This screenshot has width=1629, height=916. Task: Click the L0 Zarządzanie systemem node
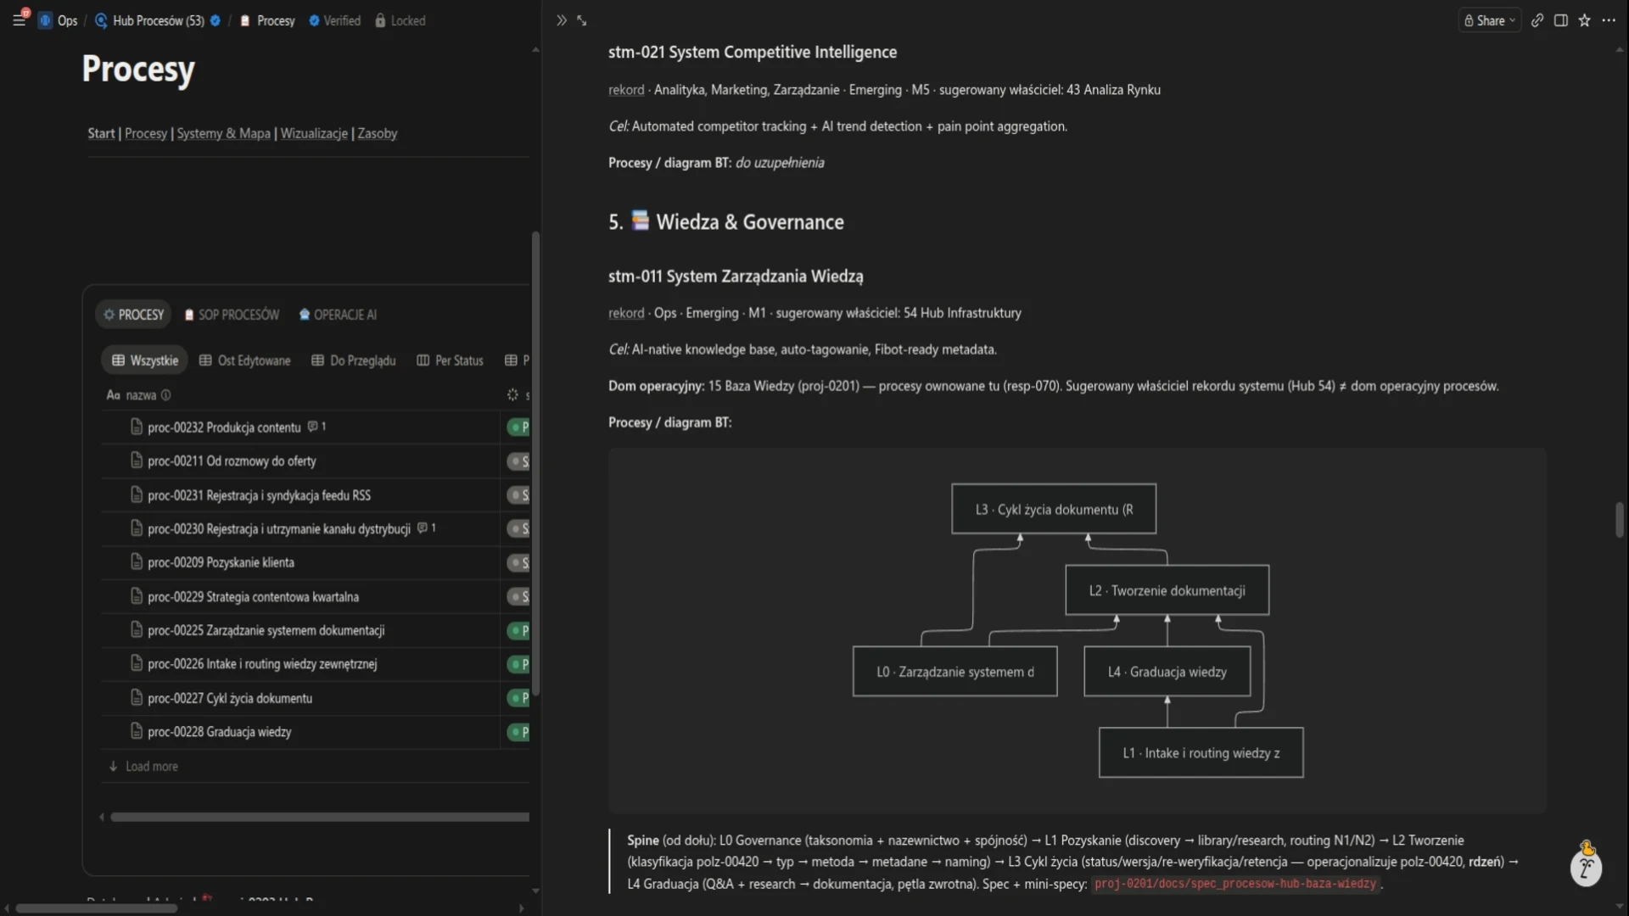tap(955, 672)
